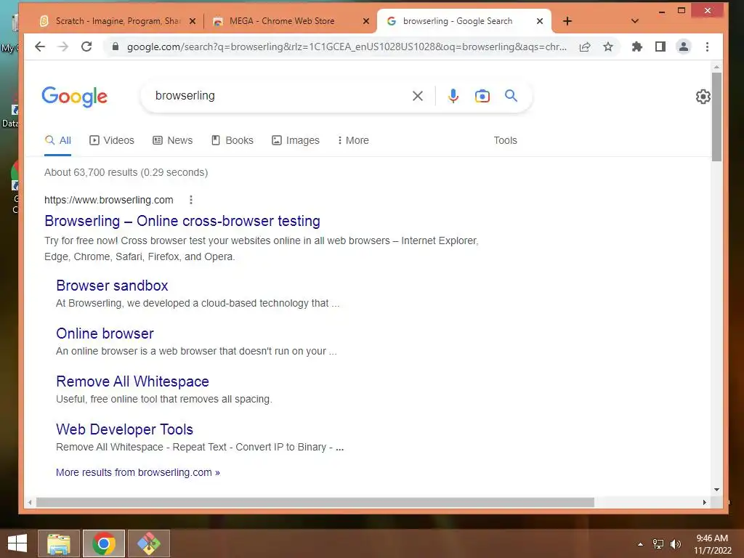Open the Remove All Whitespace sitelink
Screen dimensions: 744x558
[x=132, y=381]
